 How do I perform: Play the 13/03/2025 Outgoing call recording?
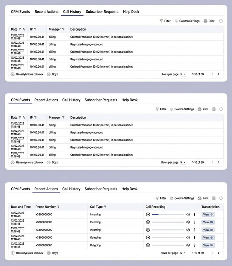148,245
